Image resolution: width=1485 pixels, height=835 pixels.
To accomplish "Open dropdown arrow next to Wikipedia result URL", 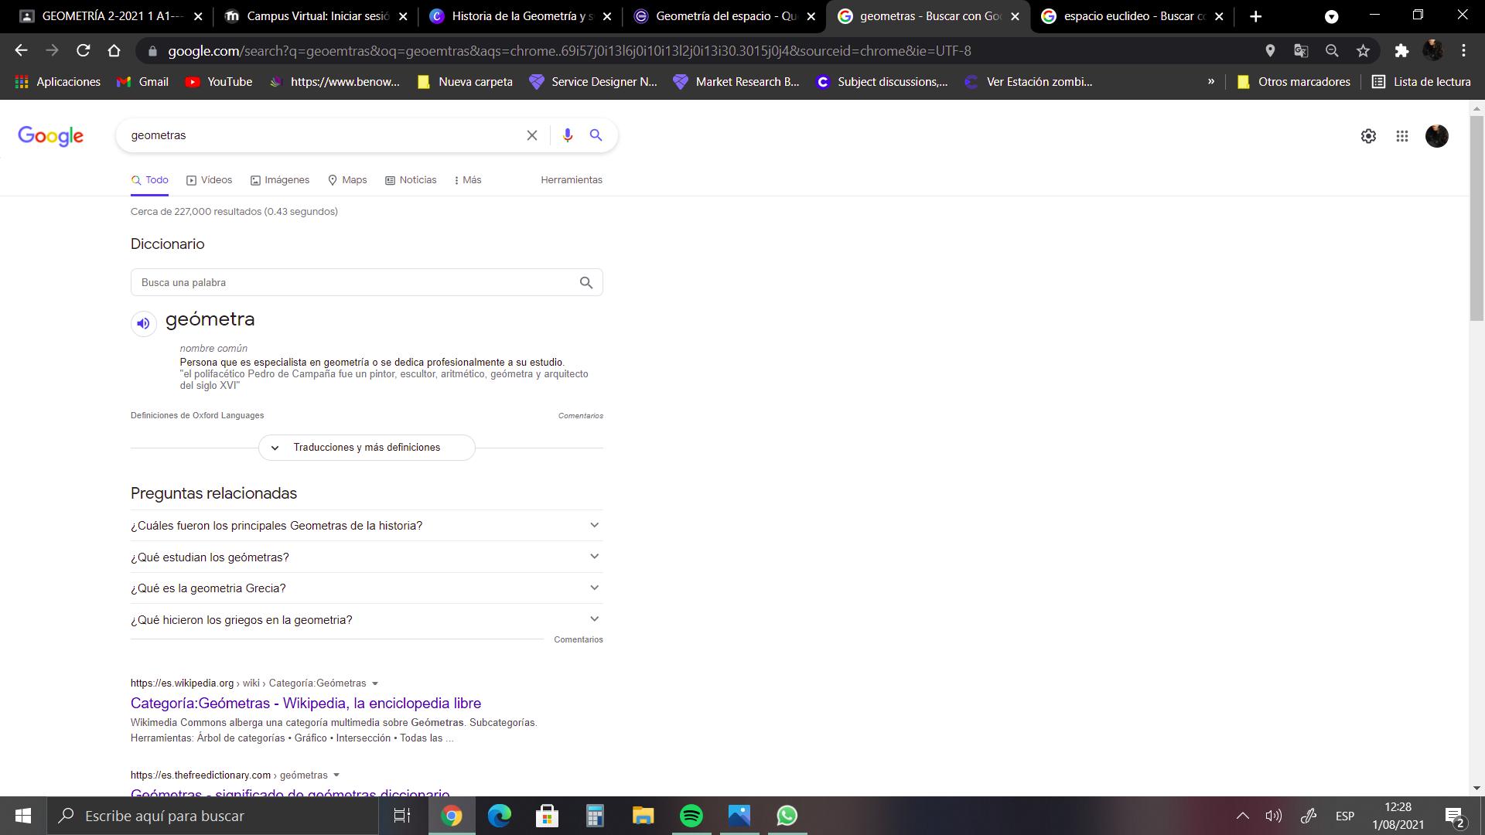I will pos(375,683).
